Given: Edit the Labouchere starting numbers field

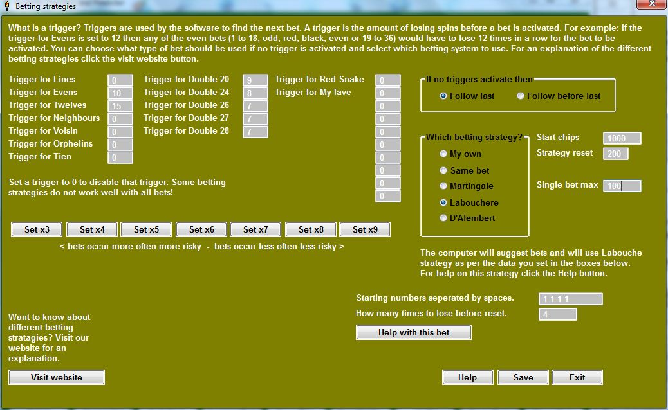Looking at the screenshot, I should (x=570, y=298).
